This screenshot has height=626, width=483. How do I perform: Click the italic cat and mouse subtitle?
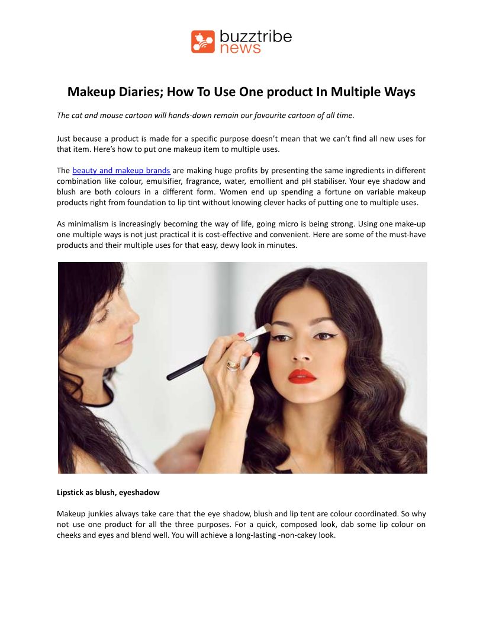205,116
